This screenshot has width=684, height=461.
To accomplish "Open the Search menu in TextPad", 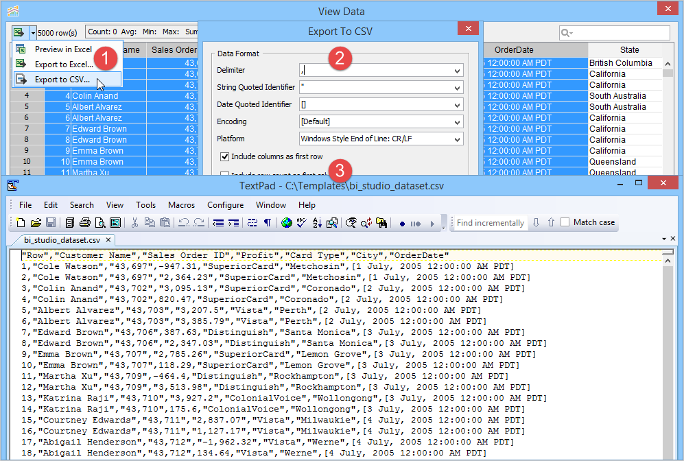I will tap(82, 205).
